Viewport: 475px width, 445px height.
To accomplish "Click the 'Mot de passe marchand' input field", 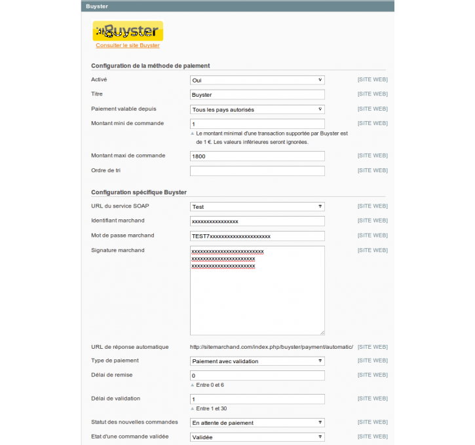I will click(x=257, y=236).
